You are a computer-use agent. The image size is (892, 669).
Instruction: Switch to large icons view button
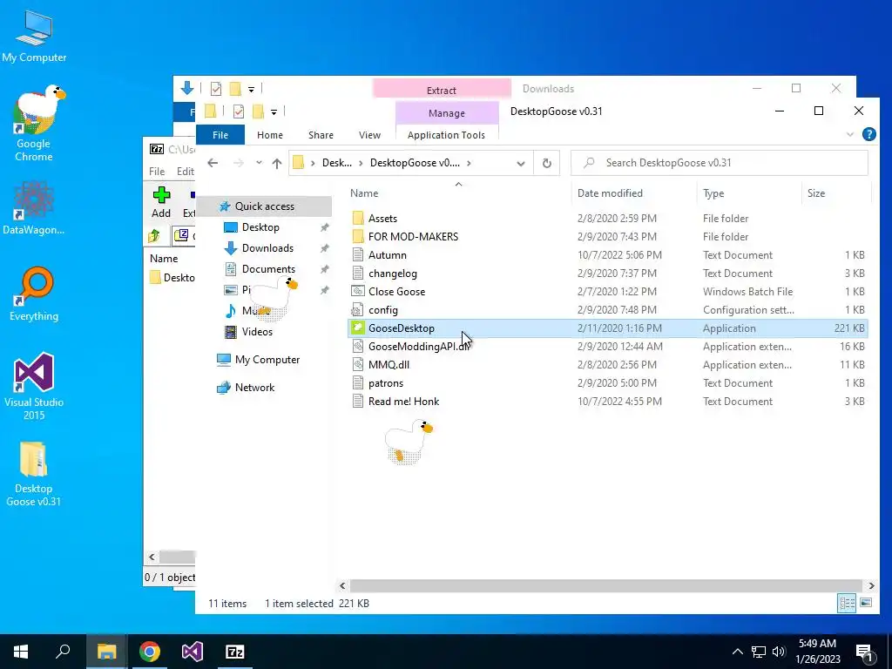[x=866, y=603]
